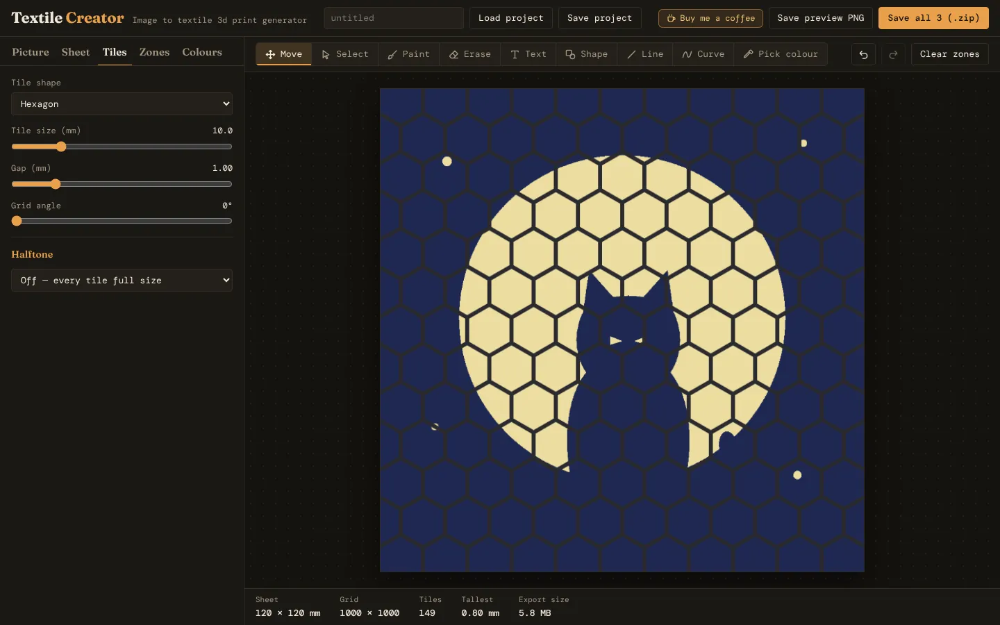Open Buy me a coffee link
1000x625 pixels.
coord(710,18)
